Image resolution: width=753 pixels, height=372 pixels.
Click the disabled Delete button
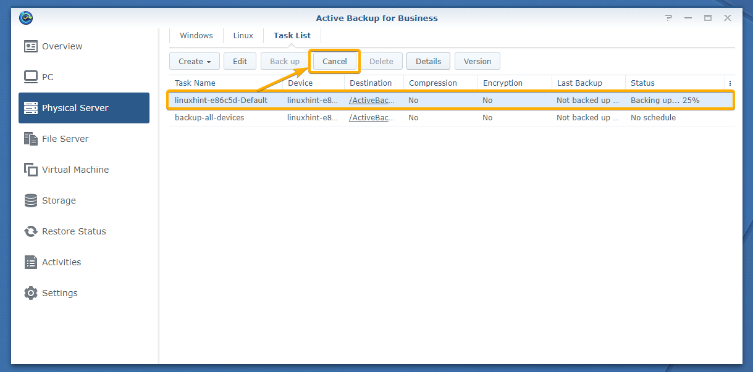(381, 61)
